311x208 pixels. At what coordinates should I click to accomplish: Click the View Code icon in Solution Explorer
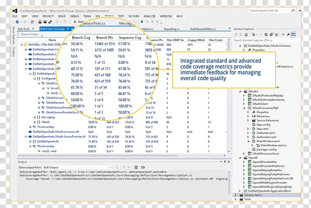[x=283, y=35]
